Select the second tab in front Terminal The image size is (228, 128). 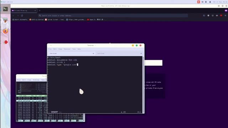119,53
